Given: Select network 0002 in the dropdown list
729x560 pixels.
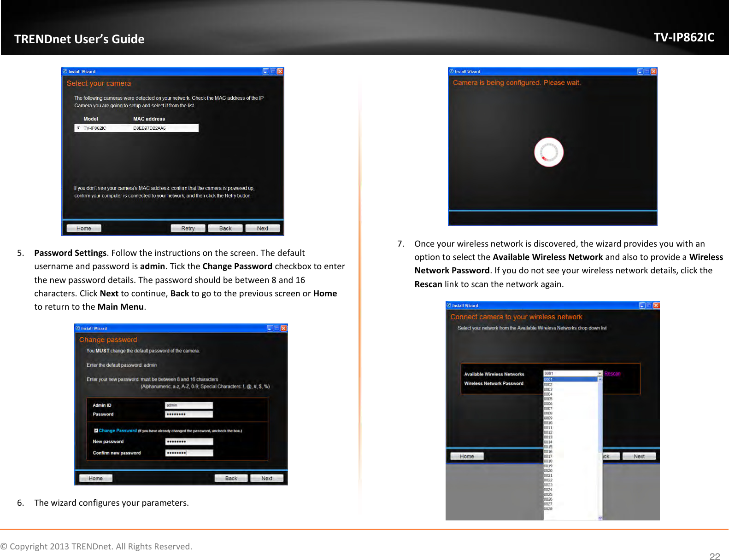Looking at the screenshot, I should 570,384.
